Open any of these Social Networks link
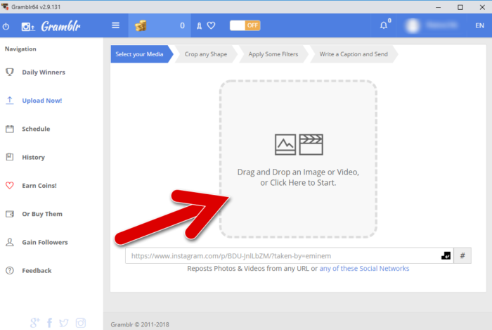Screen dimensions: 492x330 pos(364,269)
